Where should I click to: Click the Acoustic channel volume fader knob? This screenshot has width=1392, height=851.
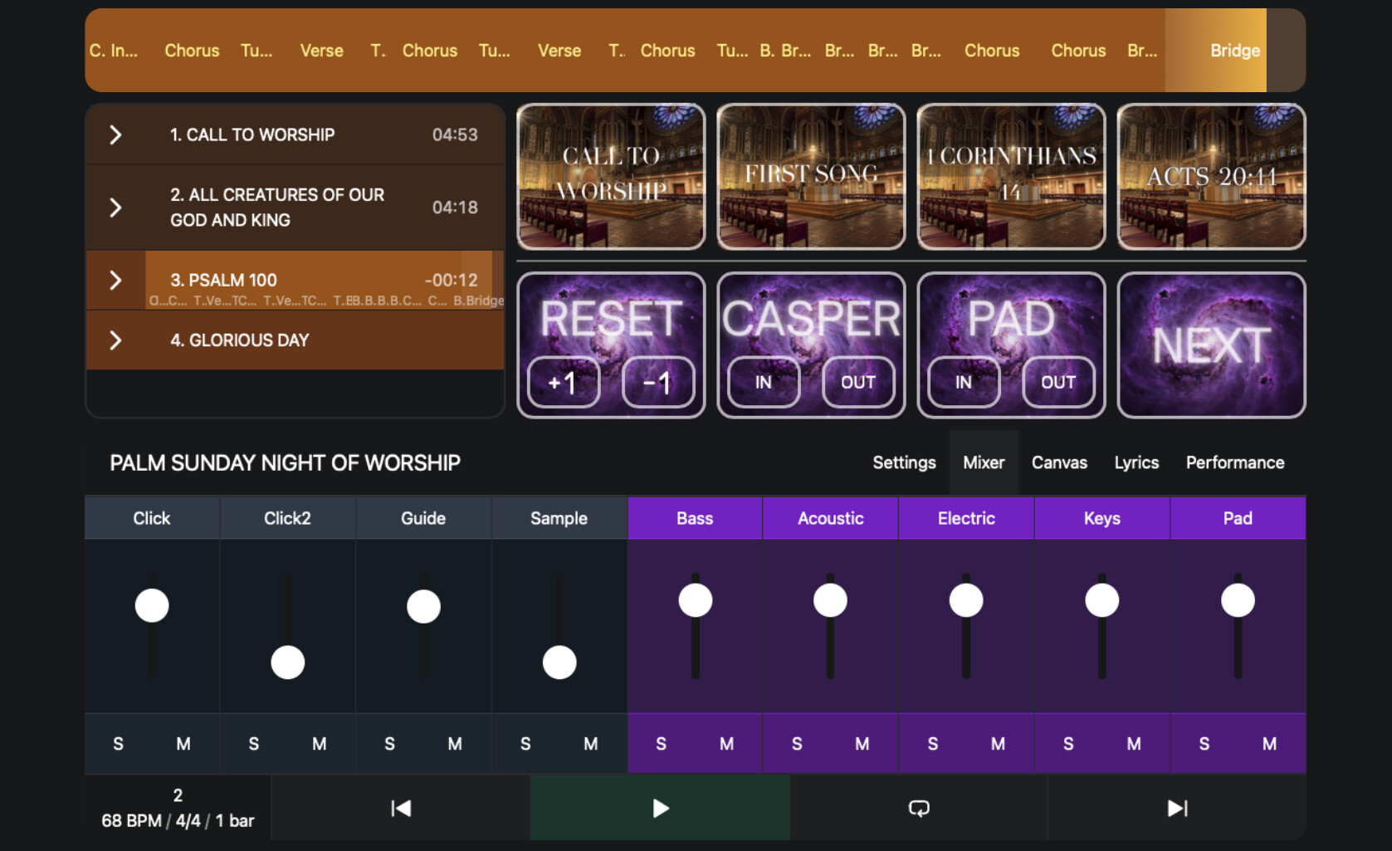click(830, 600)
